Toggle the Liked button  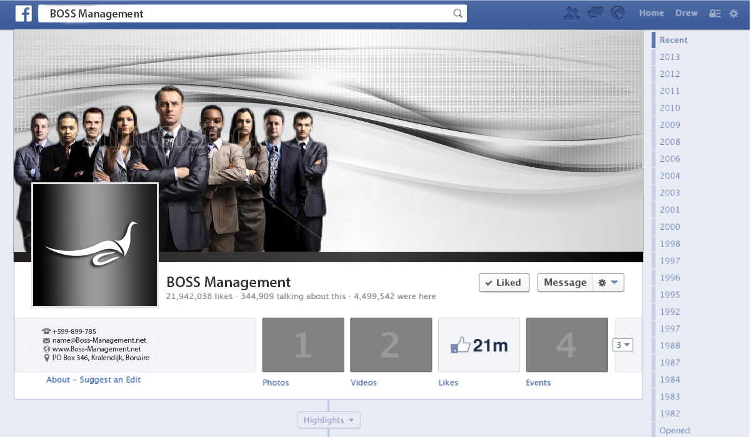504,283
